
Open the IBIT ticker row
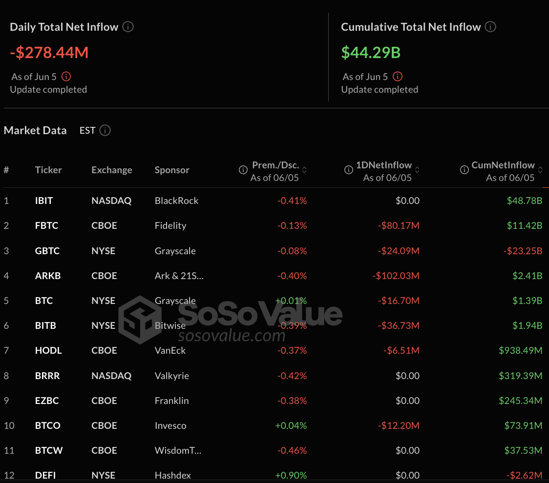click(x=44, y=201)
